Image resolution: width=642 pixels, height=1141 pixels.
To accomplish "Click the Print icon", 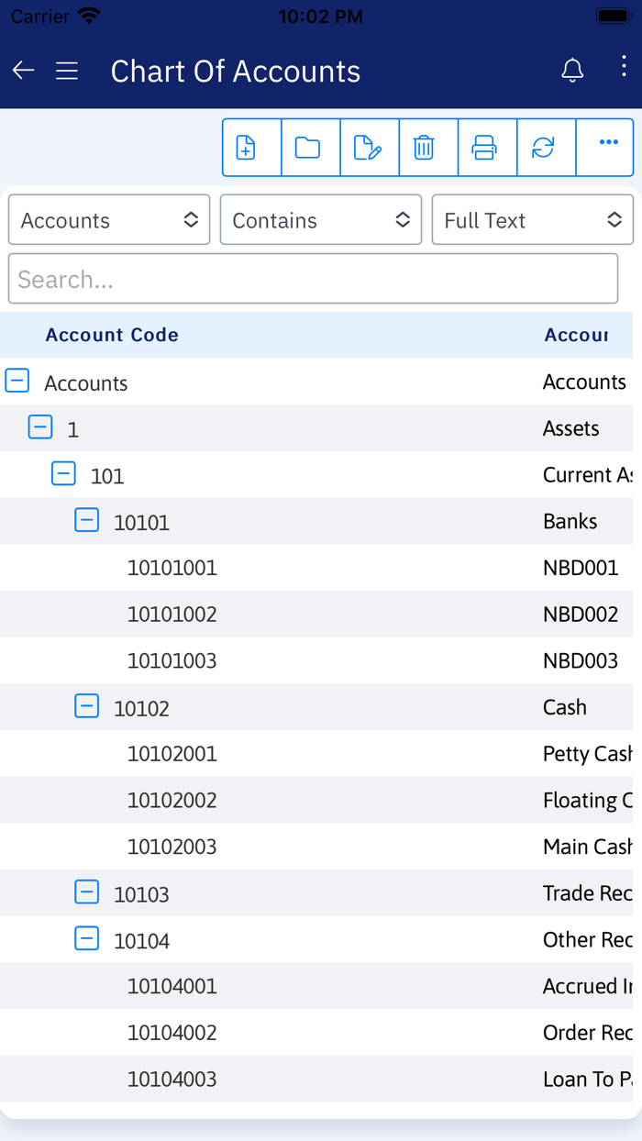I will [487, 147].
